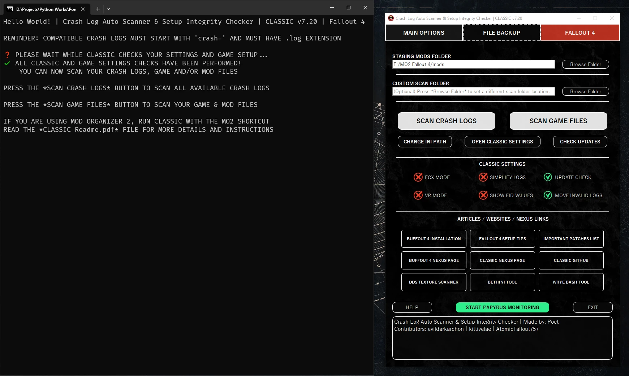Enable SHOW FID VALUES checkbox
This screenshot has height=376, width=629.
[483, 195]
